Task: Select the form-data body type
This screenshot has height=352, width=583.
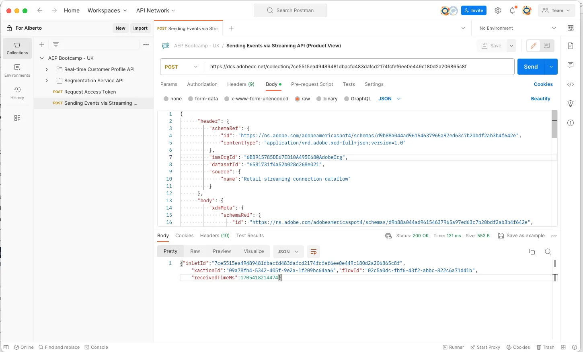Action: pyautogui.click(x=203, y=99)
